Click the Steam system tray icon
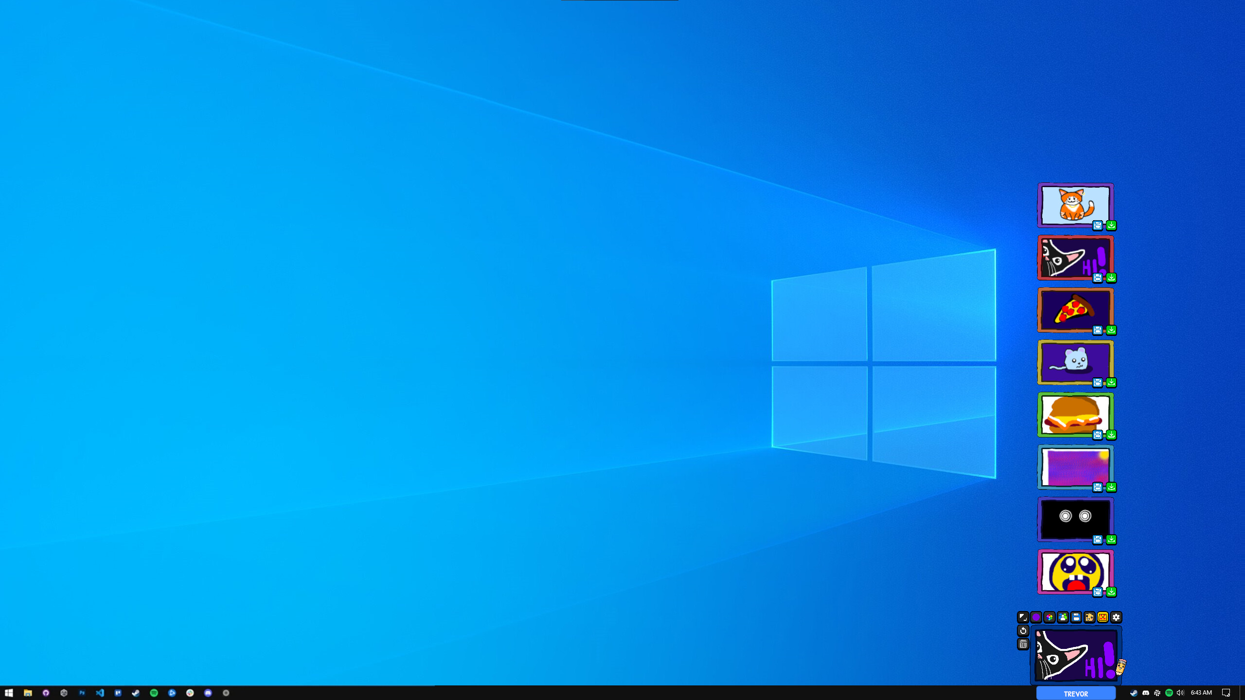1245x700 pixels. [1134, 693]
